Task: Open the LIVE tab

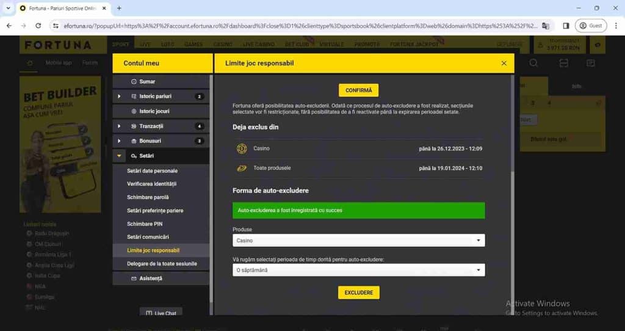Action: [145, 45]
